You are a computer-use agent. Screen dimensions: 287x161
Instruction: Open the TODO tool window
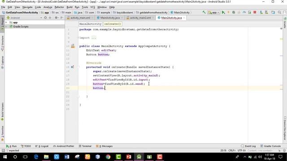[26, 146]
